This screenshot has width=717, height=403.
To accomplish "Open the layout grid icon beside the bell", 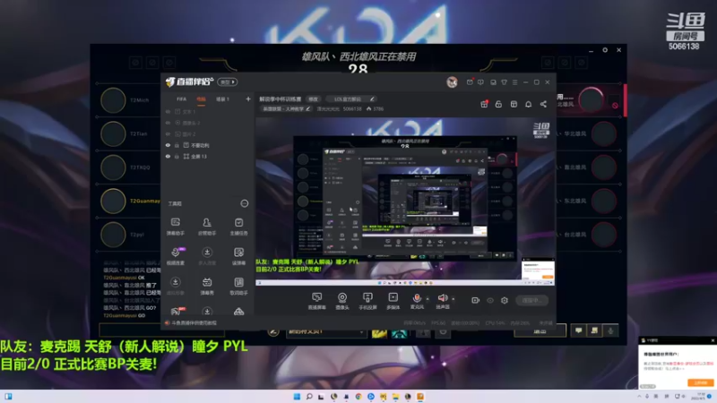I will pos(514,104).
